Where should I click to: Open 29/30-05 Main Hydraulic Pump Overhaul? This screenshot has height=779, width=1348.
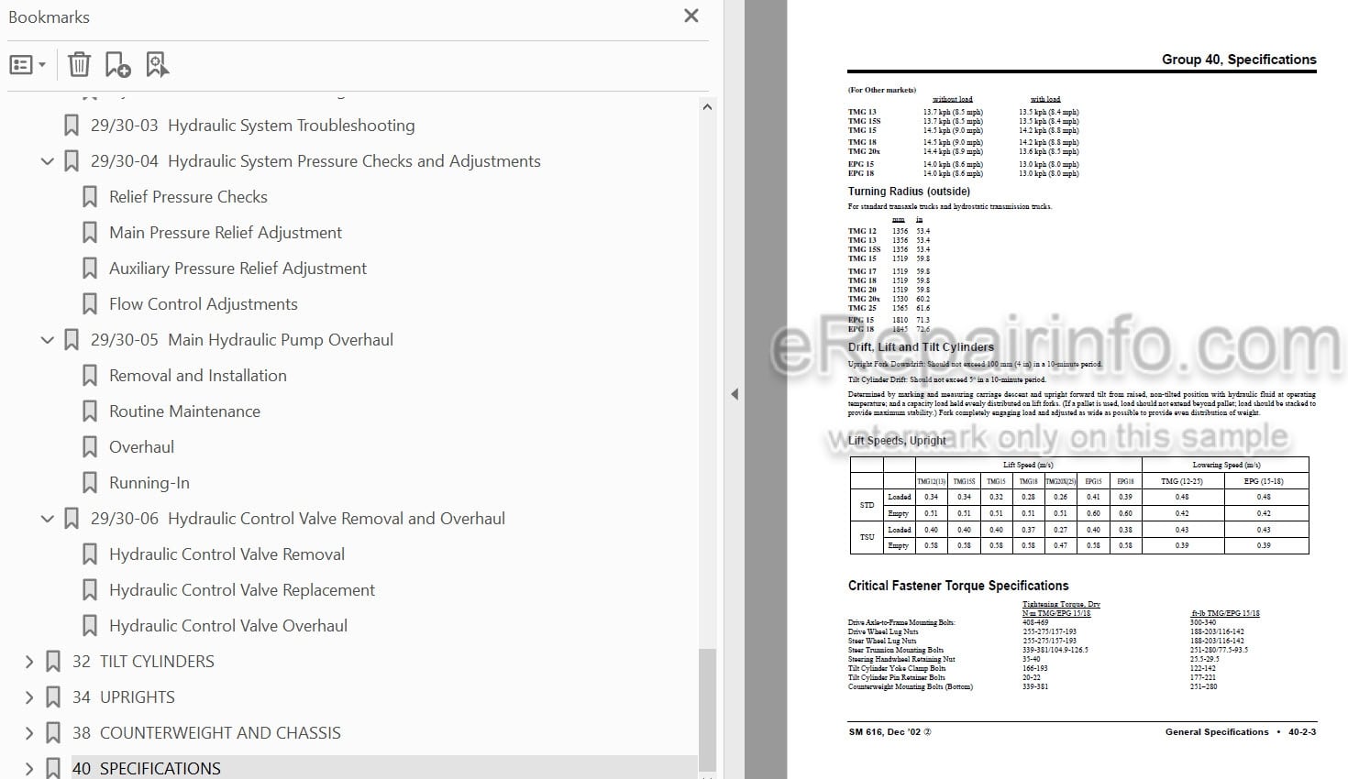(x=242, y=340)
